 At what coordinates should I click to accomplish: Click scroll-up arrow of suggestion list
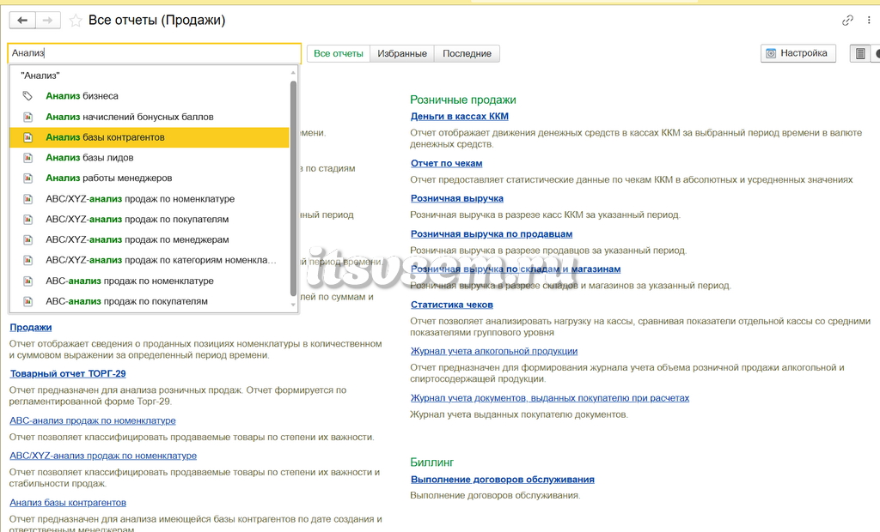pyautogui.click(x=293, y=73)
